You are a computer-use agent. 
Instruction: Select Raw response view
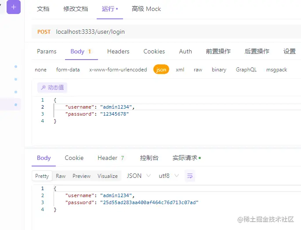[x=61, y=176]
